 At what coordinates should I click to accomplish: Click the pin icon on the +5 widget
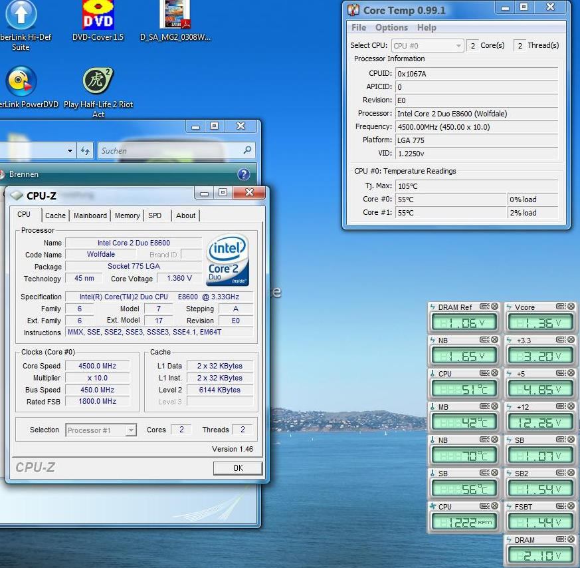pos(561,373)
